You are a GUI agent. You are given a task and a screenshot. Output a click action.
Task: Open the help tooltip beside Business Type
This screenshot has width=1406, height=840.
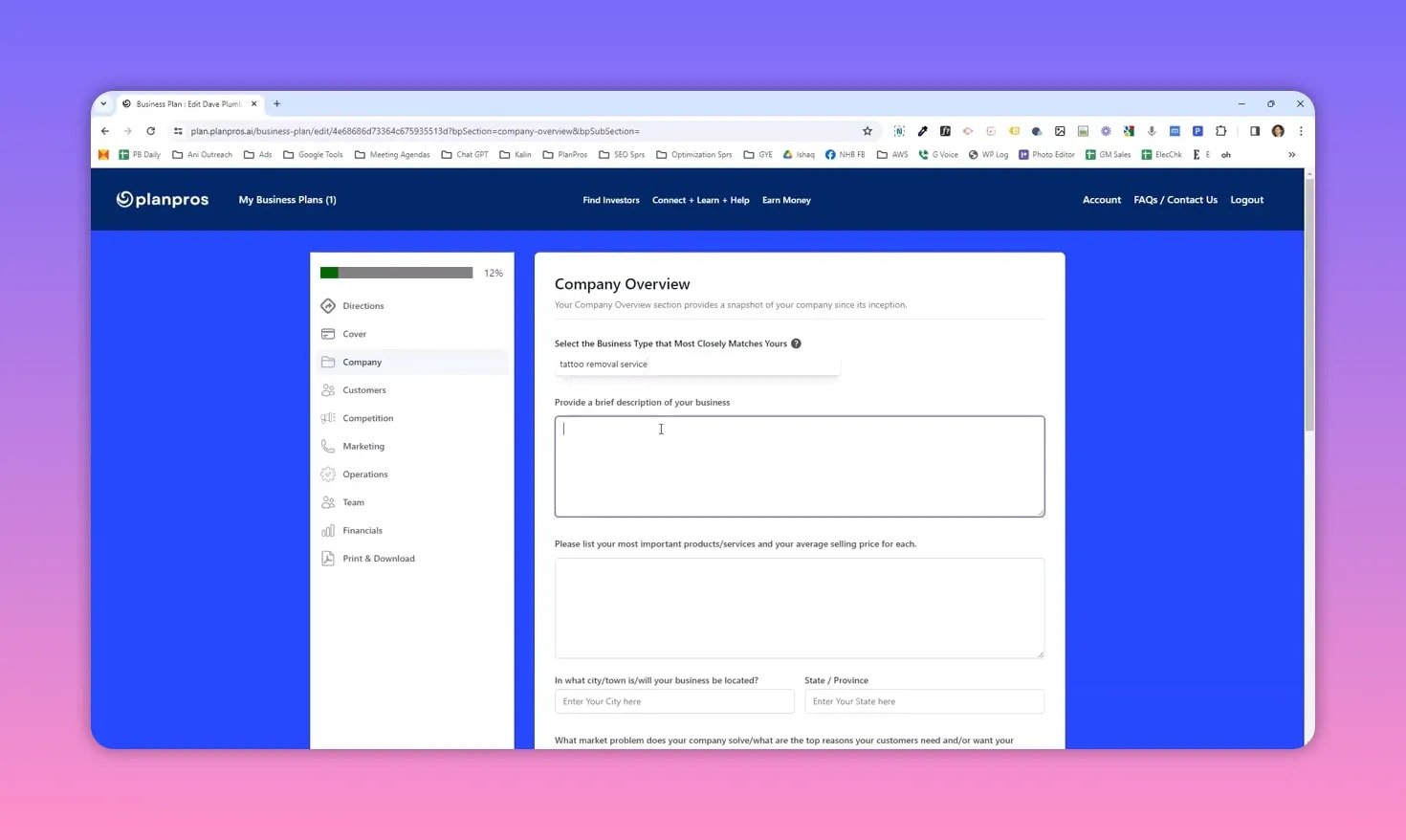pos(796,343)
